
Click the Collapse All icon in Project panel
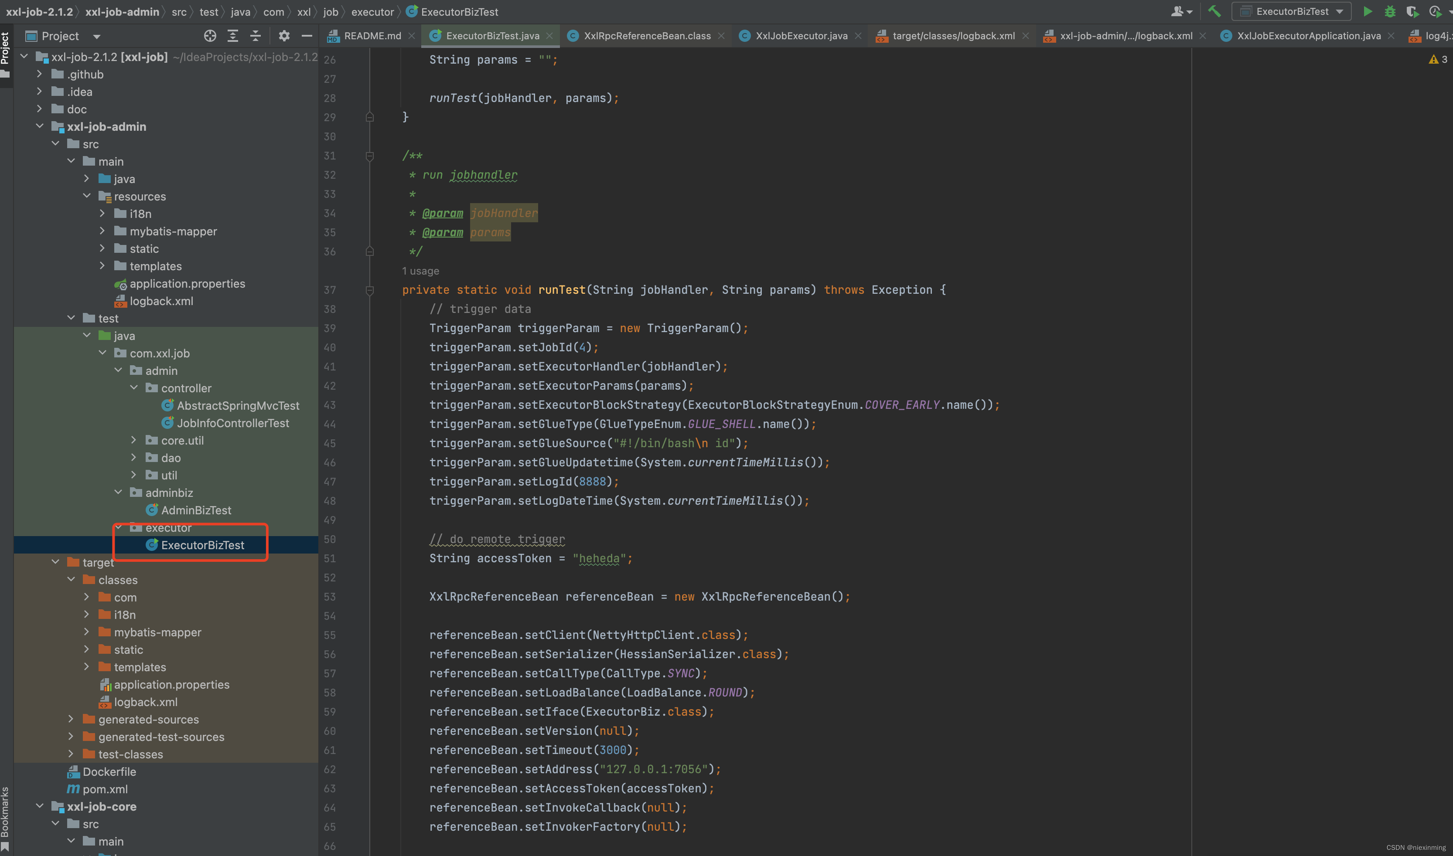coord(255,36)
